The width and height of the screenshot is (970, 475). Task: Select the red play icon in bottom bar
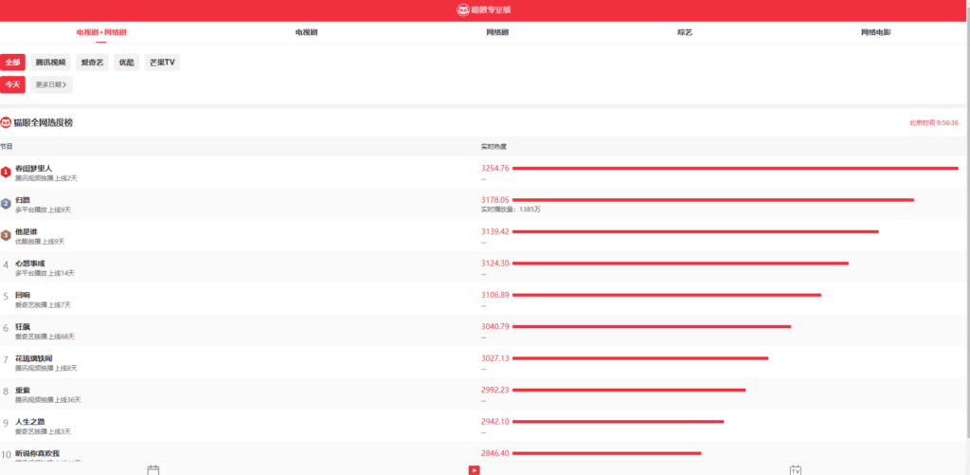(x=475, y=469)
